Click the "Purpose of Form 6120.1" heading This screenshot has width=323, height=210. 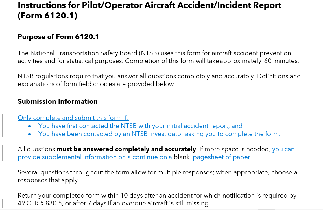(x=58, y=37)
